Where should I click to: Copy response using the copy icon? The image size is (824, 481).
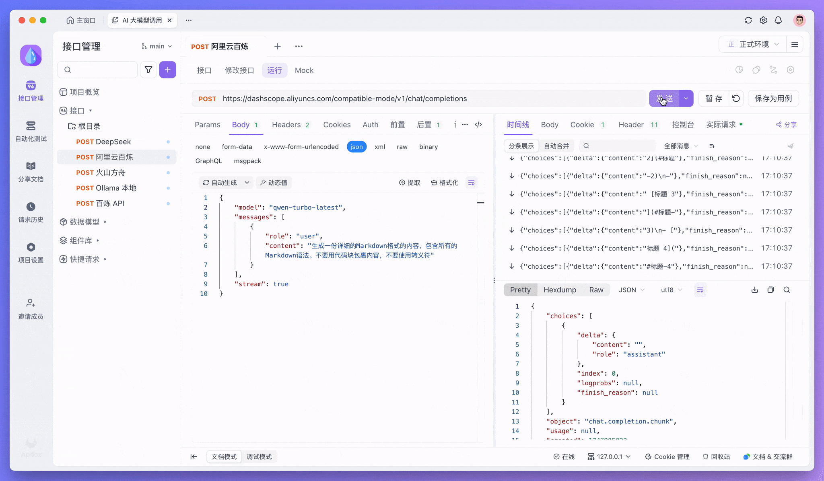pyautogui.click(x=770, y=290)
